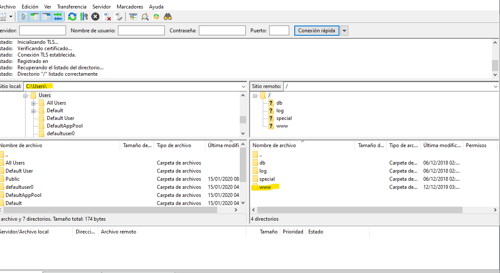Select www folder in remote file list
The height and width of the screenshot is (273, 500).
tap(265, 187)
